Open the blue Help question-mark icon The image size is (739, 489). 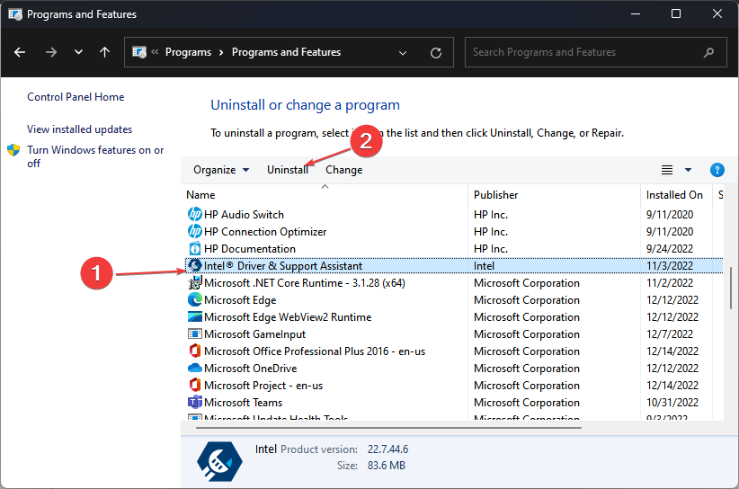coord(717,170)
